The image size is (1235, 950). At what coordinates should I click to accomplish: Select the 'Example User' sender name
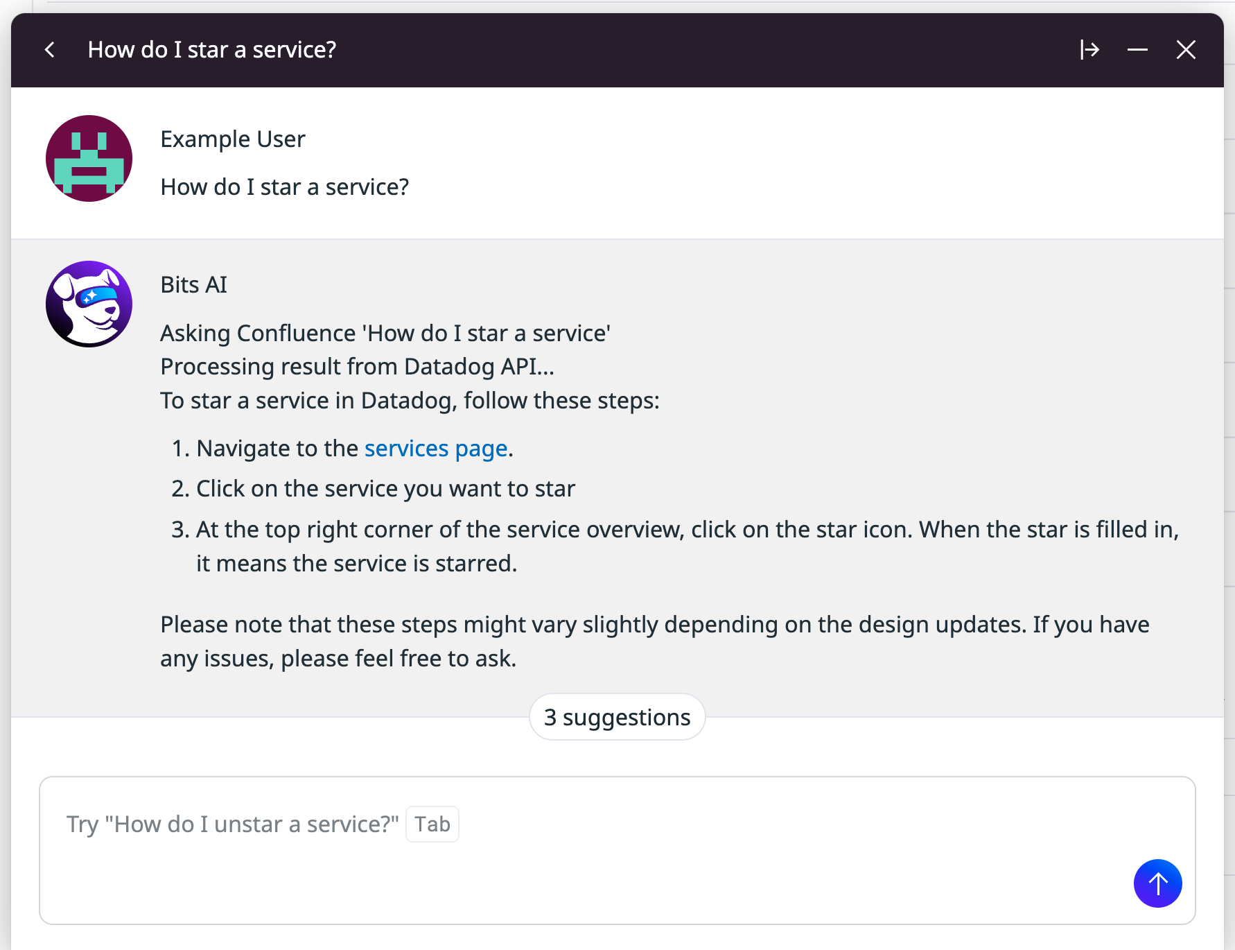[233, 139]
